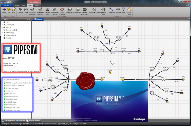191x126 pixels.
Task: Insert a Three phase separator
Action: pyautogui.click(x=40, y=11)
